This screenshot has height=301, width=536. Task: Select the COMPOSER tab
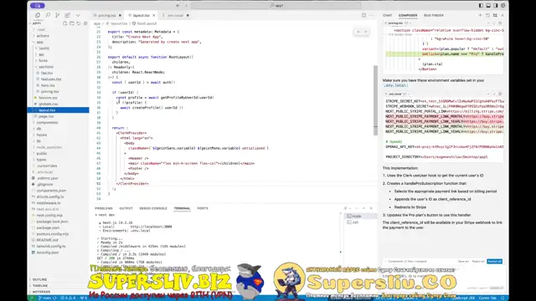[408, 15]
